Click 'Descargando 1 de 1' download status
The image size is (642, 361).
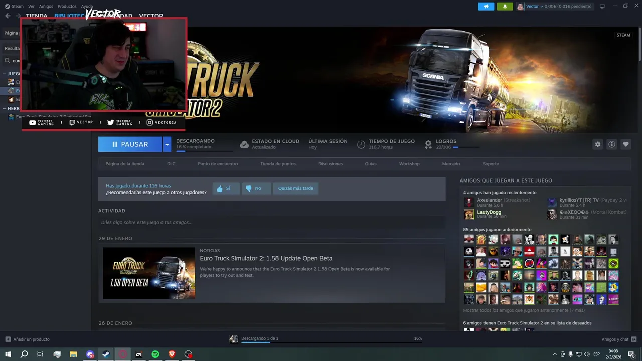click(x=260, y=338)
